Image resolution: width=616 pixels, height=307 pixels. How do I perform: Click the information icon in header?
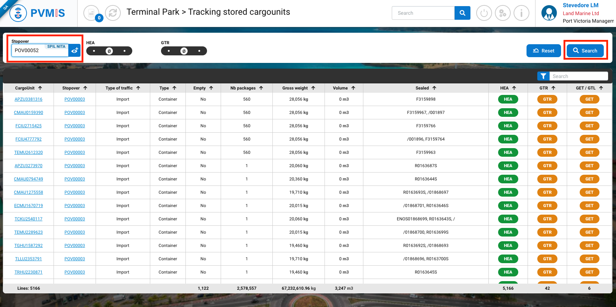521,13
